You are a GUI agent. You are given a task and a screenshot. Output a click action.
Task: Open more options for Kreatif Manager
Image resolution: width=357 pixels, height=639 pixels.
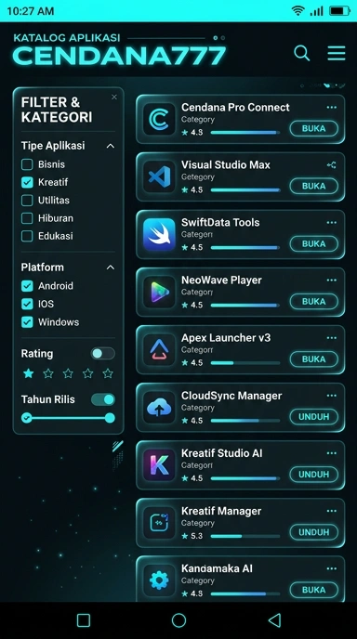click(332, 511)
